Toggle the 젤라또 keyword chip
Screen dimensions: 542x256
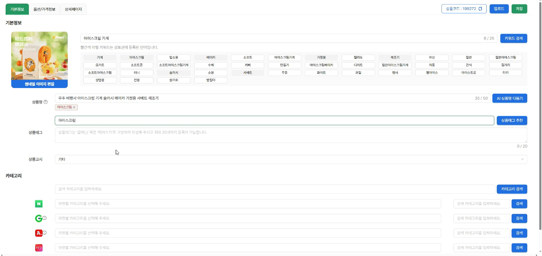358,58
